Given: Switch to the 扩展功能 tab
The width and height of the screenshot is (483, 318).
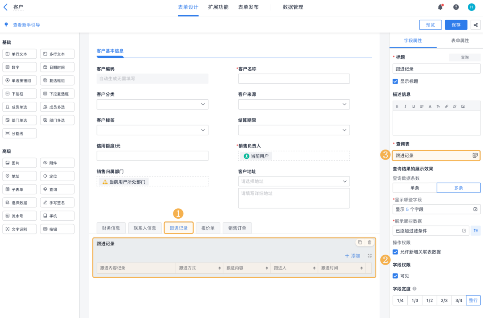Looking at the screenshot, I should 218,7.
